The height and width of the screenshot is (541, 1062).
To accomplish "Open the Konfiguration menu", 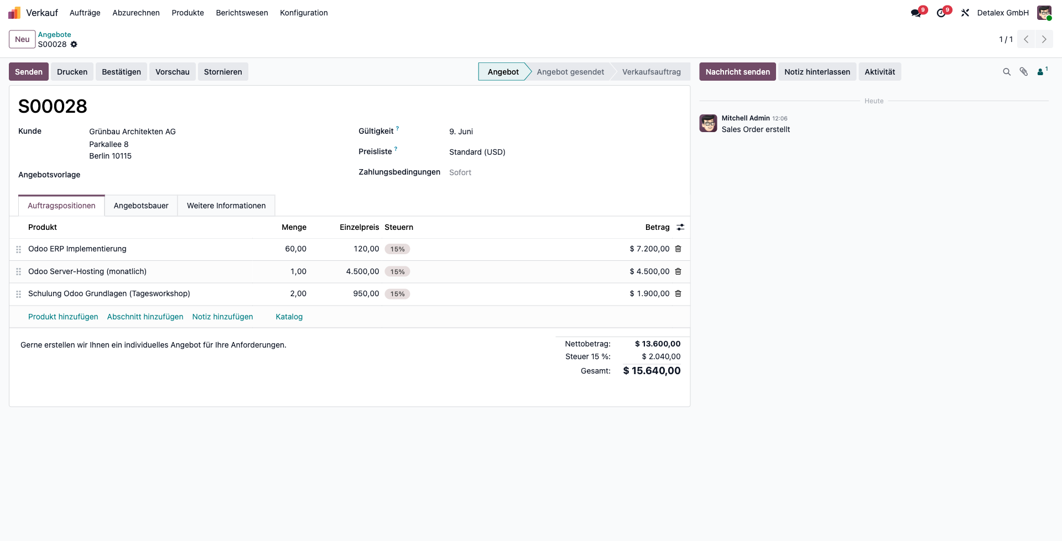I will coord(304,13).
